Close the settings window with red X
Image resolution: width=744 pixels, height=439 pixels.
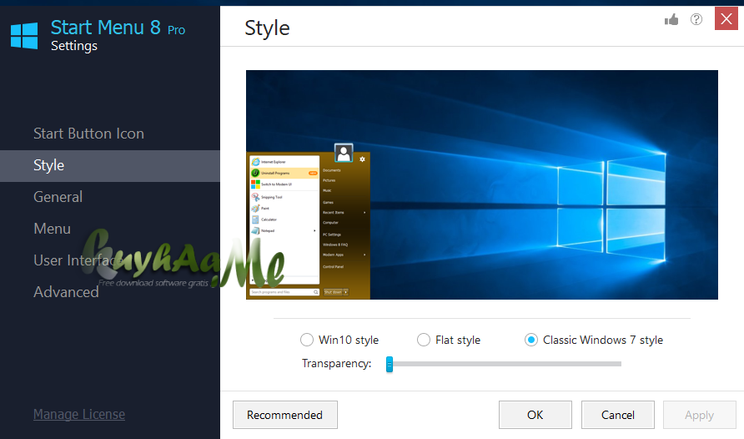click(x=726, y=18)
